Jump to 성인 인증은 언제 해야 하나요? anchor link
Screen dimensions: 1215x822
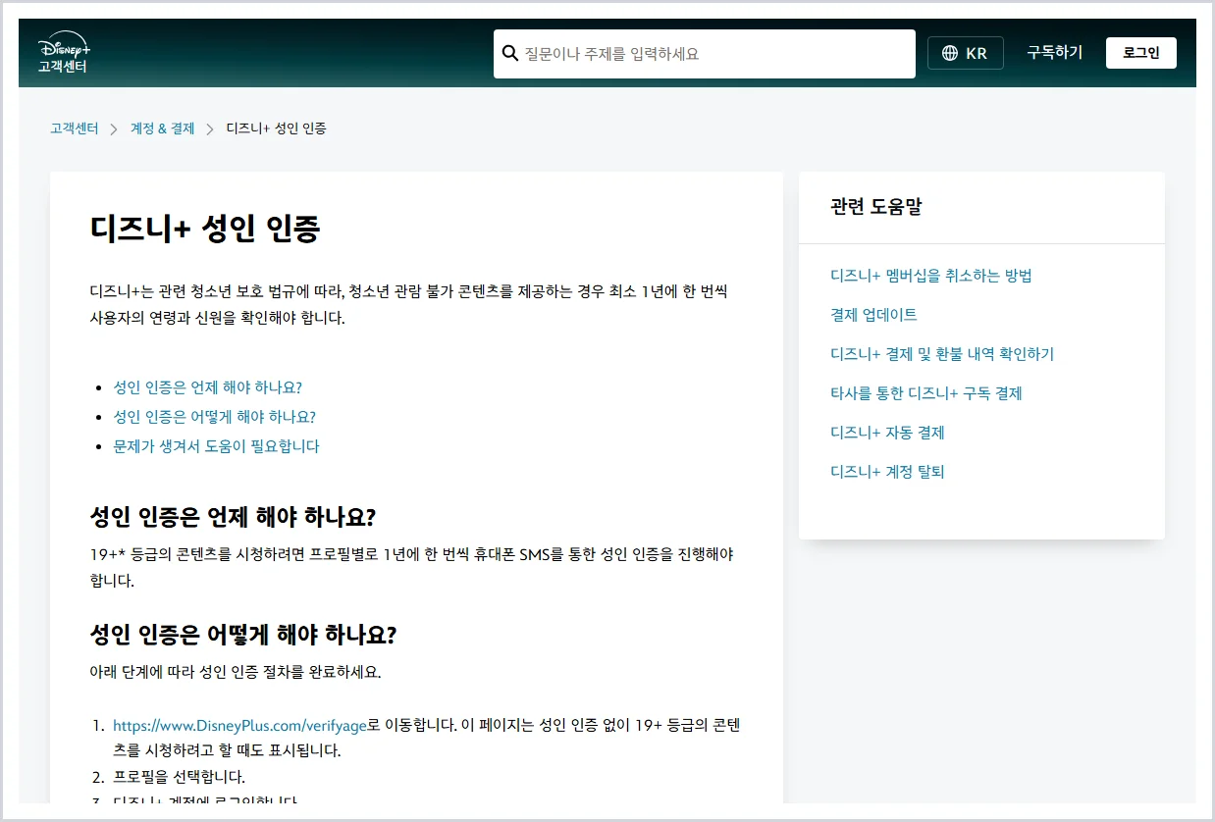[x=208, y=387]
